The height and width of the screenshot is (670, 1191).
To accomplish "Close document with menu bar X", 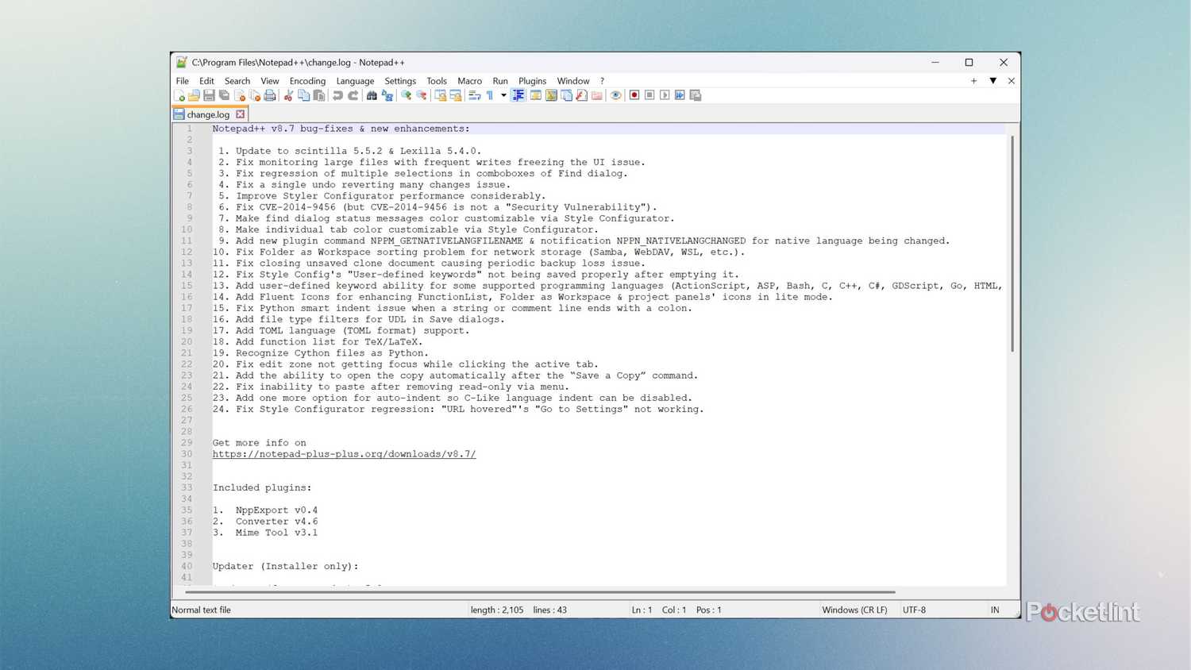I will (x=1011, y=81).
